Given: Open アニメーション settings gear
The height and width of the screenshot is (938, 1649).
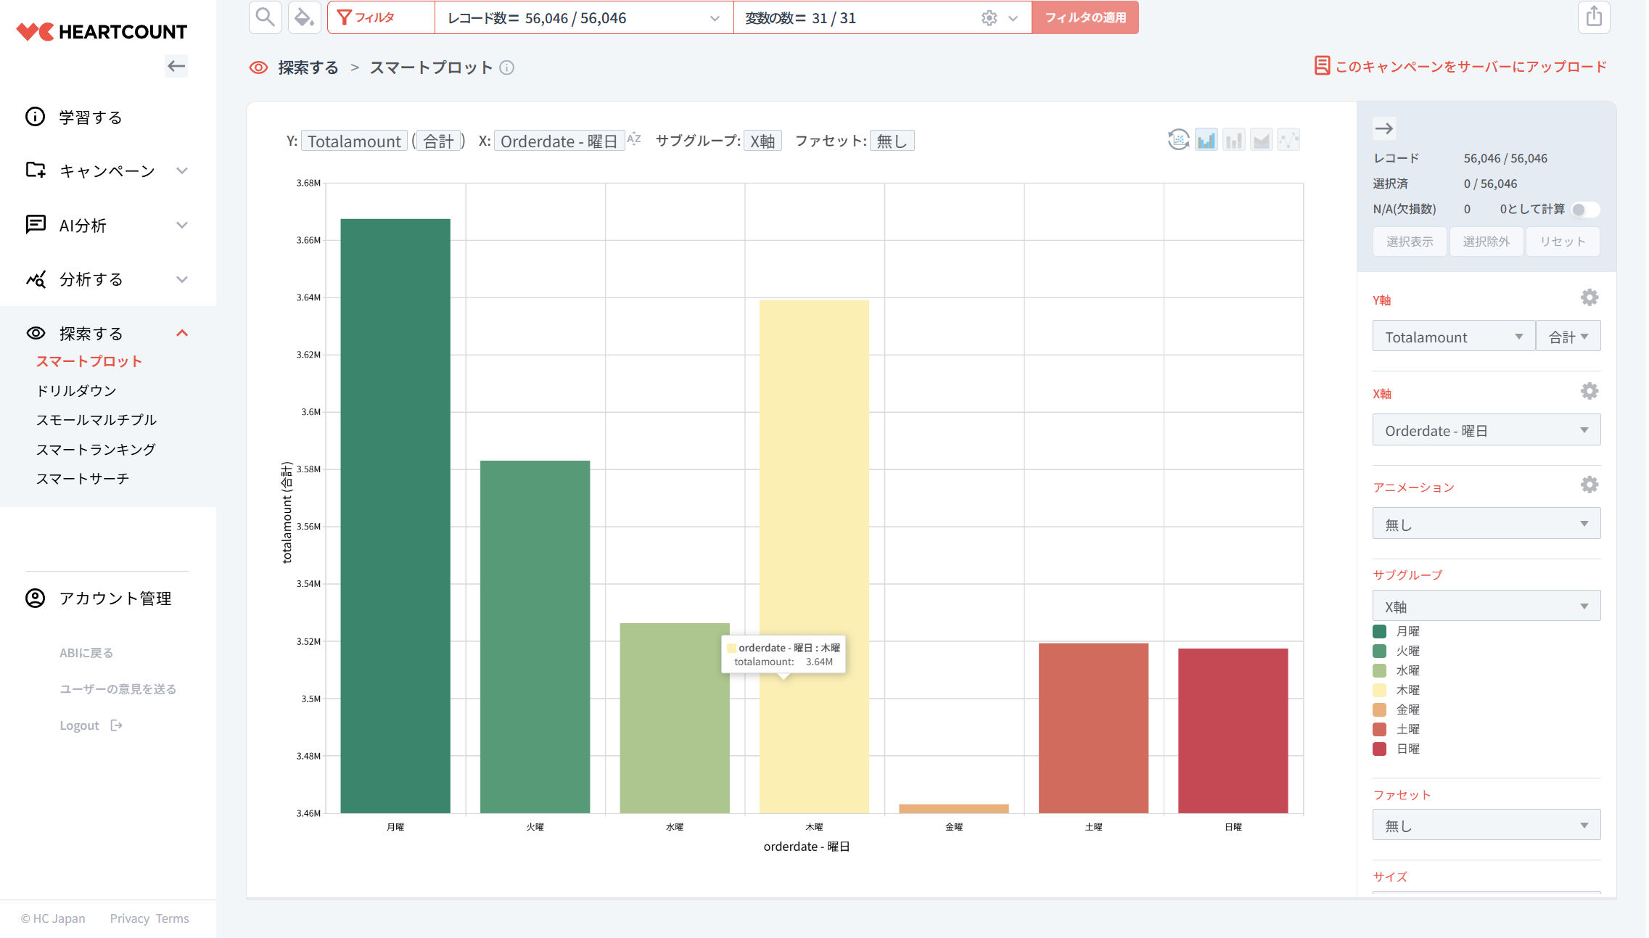Looking at the screenshot, I should click(x=1590, y=485).
